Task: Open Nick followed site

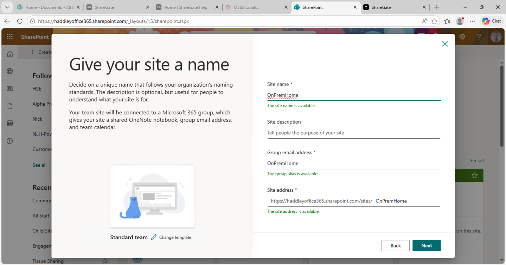Action: (37, 119)
